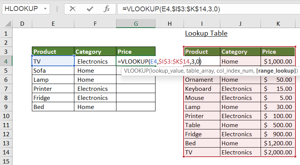Select row 9 header
Image resolution: width=300 pixels, height=165 pixels.
pos(6,107)
